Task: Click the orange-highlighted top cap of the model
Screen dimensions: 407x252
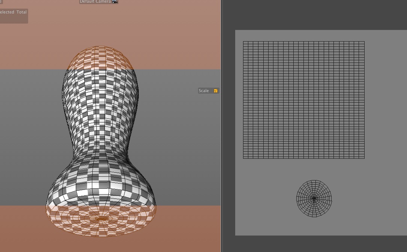Action: click(100, 58)
